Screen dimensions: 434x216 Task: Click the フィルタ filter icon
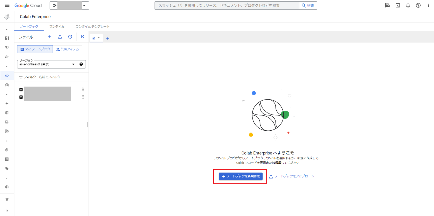tap(21, 77)
